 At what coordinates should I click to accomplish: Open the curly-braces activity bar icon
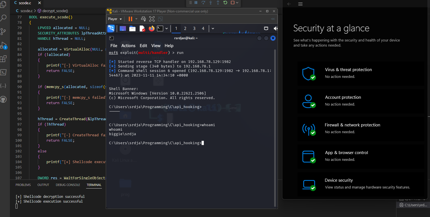pyautogui.click(x=3, y=86)
